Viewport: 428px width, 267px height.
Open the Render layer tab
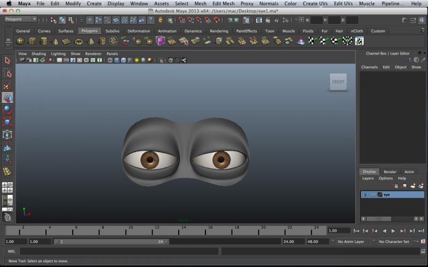tap(390, 171)
